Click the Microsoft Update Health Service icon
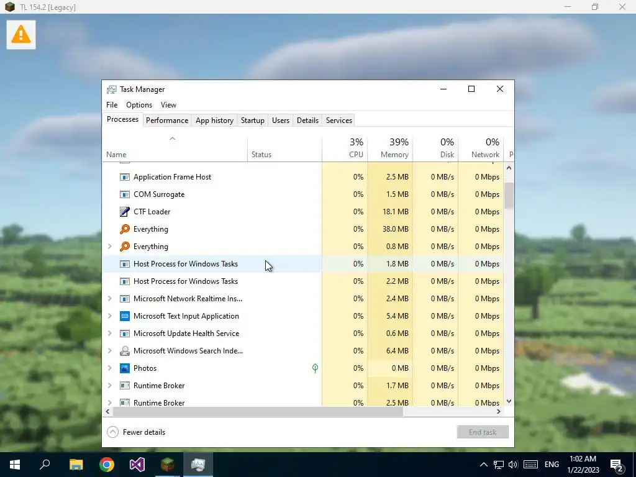Image resolution: width=636 pixels, height=477 pixels. [124, 334]
